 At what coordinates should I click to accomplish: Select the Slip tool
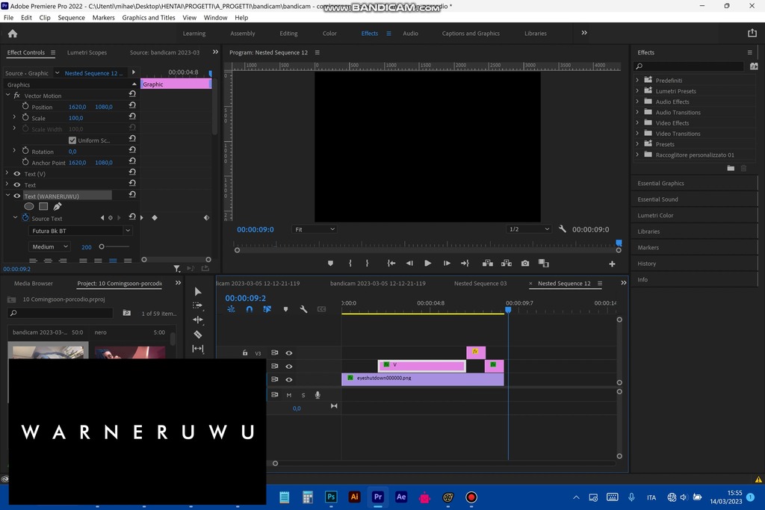(x=197, y=349)
